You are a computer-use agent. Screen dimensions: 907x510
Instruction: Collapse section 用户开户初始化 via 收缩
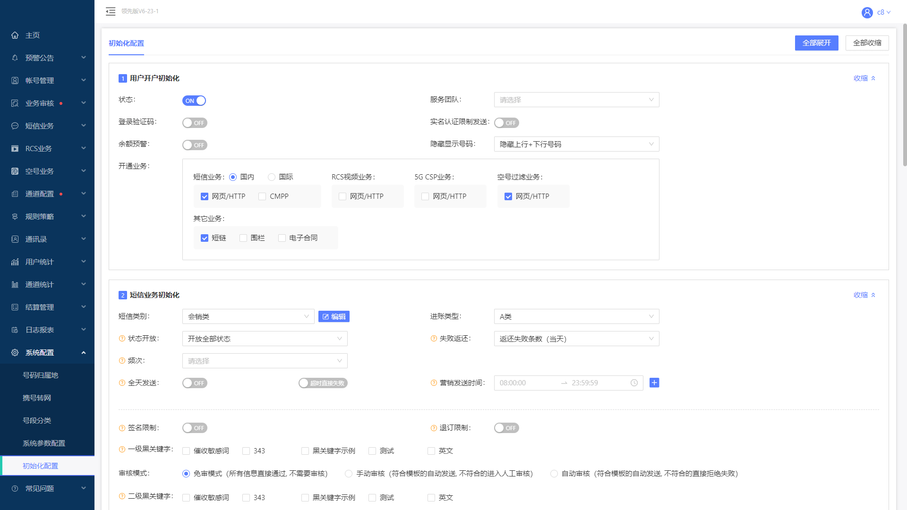[x=864, y=78]
